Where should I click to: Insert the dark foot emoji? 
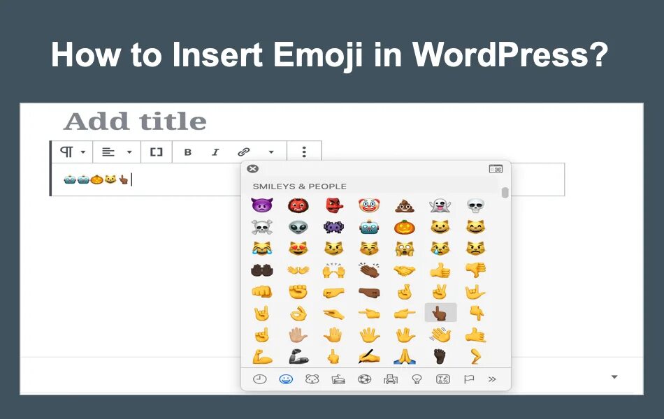[440, 356]
